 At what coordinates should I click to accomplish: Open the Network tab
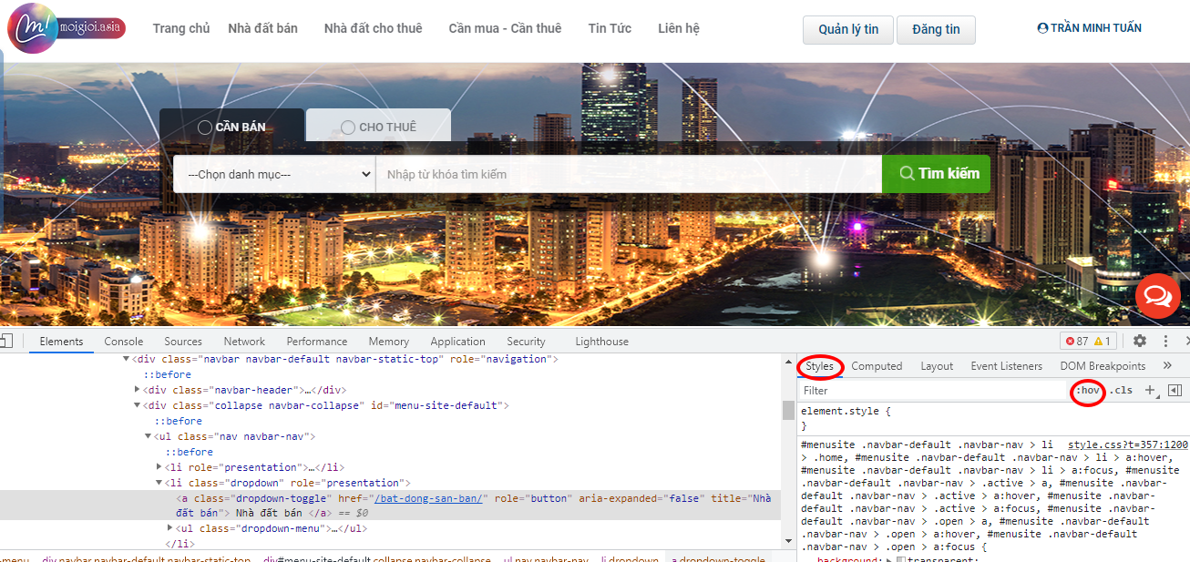click(244, 342)
